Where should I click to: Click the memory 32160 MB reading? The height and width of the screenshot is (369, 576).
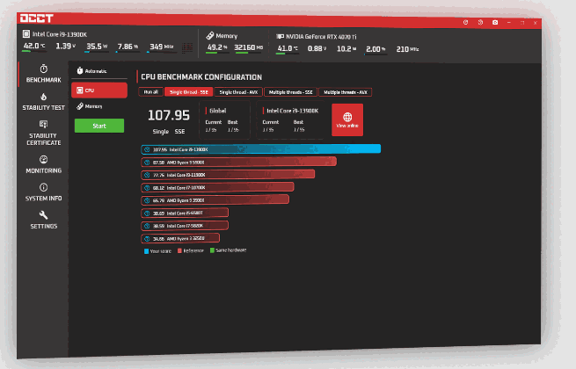(x=248, y=47)
